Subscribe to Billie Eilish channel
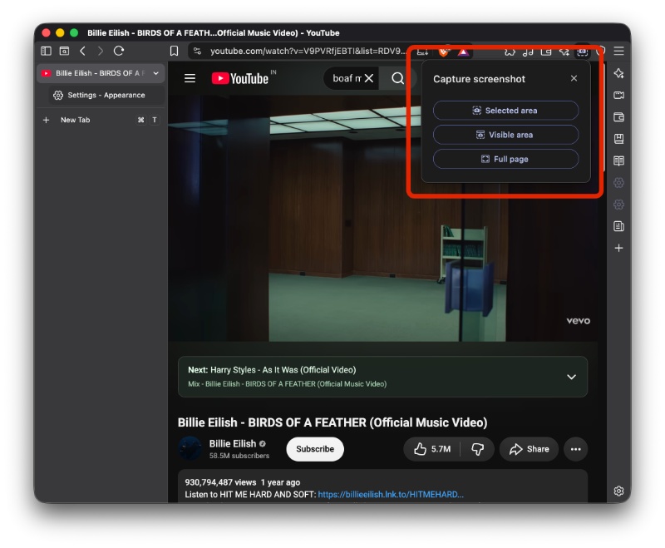Viewport: 665px width, 548px height. click(x=315, y=449)
